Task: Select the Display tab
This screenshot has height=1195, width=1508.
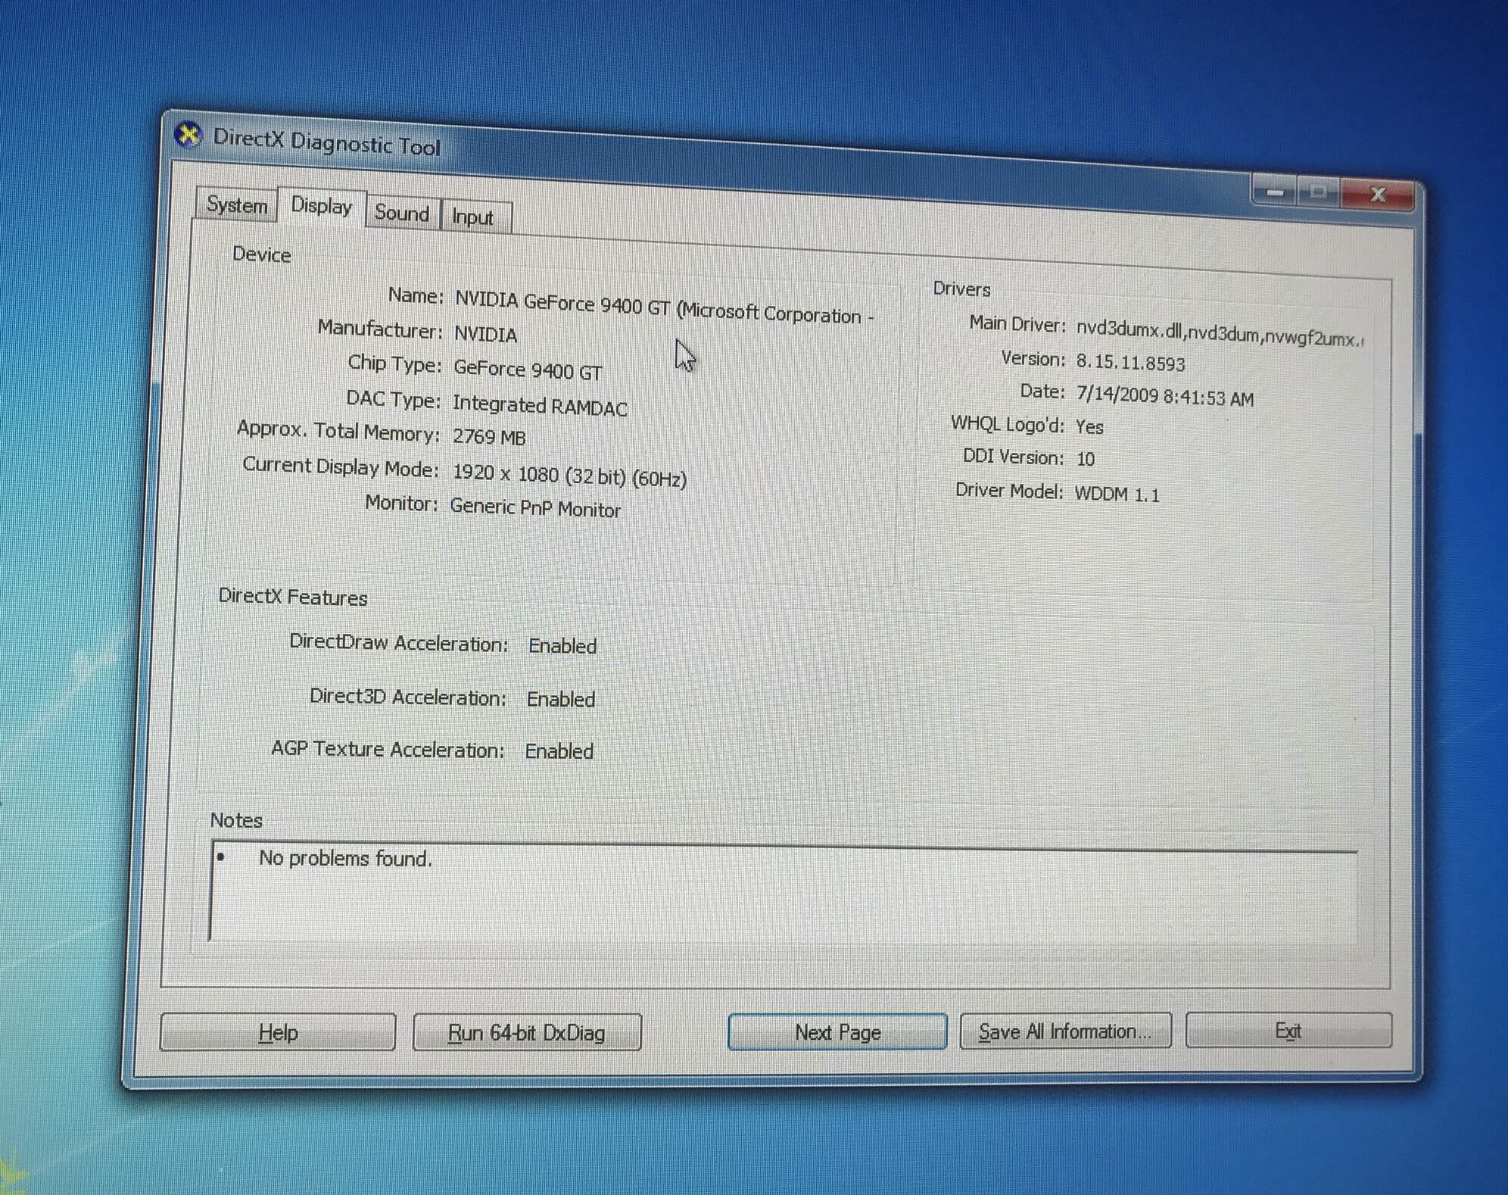Action: coord(322,206)
